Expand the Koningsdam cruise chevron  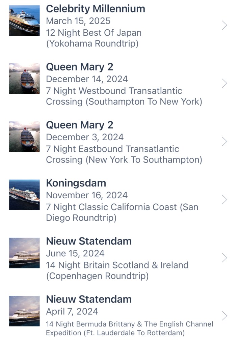pyautogui.click(x=224, y=200)
